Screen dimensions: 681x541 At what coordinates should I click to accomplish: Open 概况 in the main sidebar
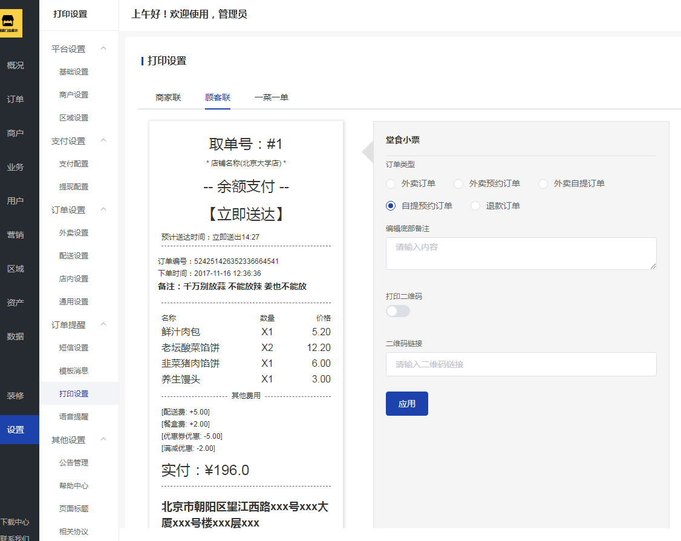[16, 65]
